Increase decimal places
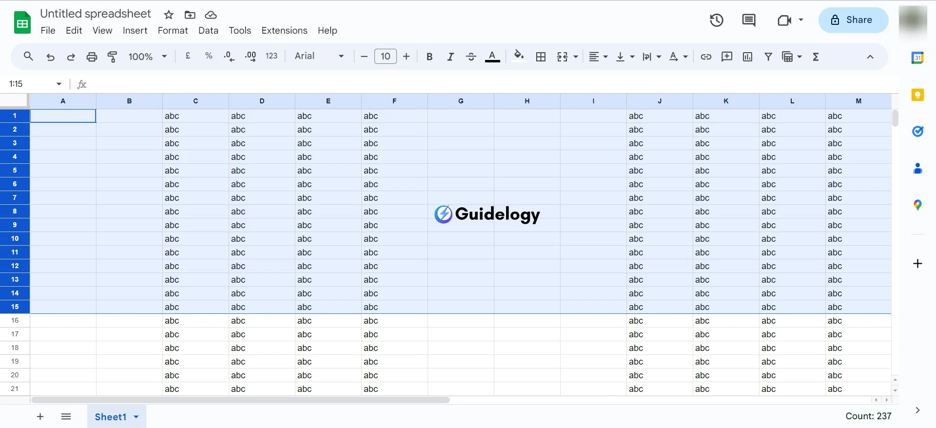936x428 pixels. (x=251, y=57)
